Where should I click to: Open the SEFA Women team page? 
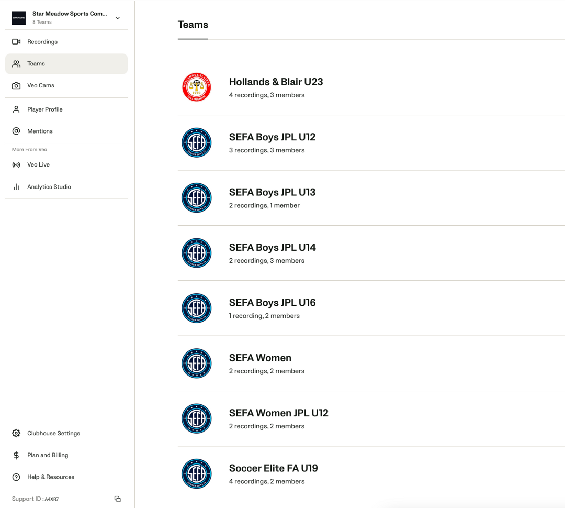tap(260, 358)
